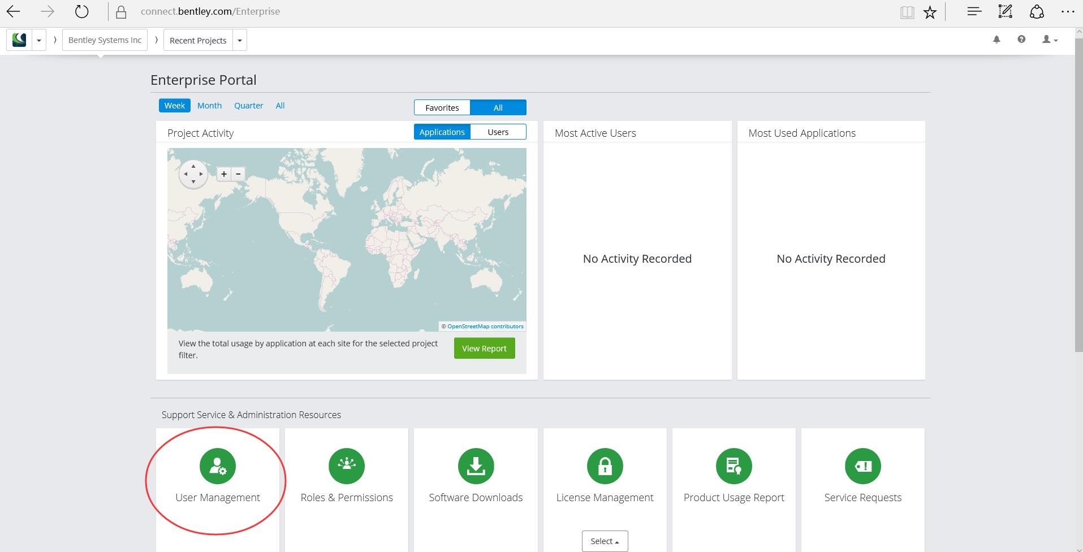
Task: Go back with browser back arrow
Action: pyautogui.click(x=14, y=11)
